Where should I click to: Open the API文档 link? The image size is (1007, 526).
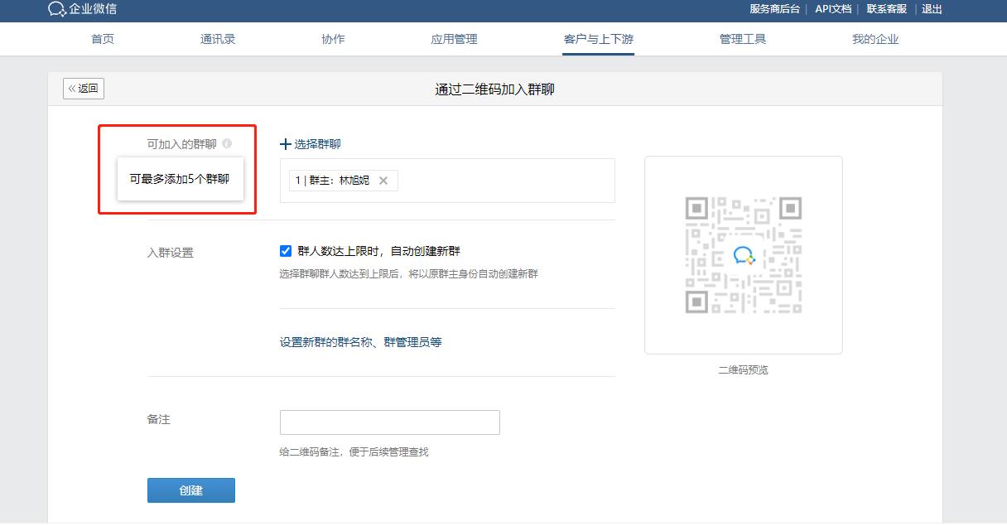(x=831, y=9)
